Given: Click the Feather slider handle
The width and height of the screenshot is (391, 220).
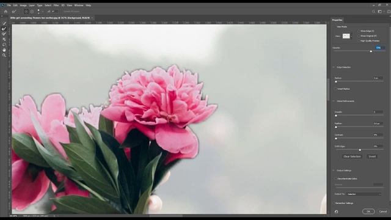Looking at the screenshot, I should pyautogui.click(x=336, y=127).
